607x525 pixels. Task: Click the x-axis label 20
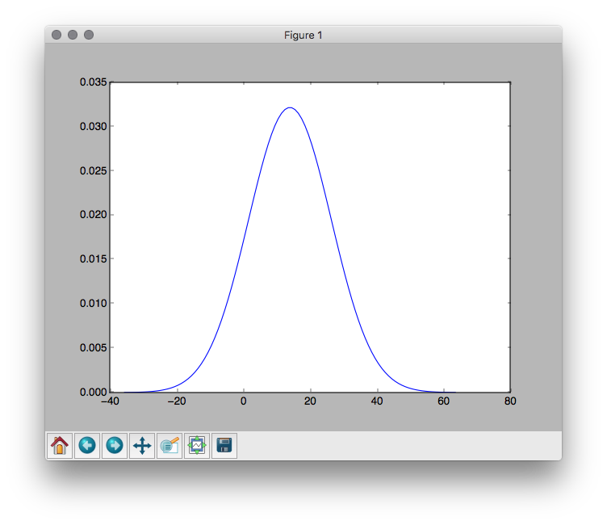pyautogui.click(x=310, y=401)
